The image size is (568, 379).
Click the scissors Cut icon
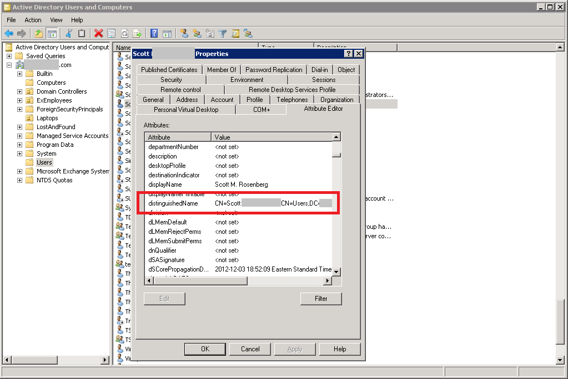tap(69, 34)
